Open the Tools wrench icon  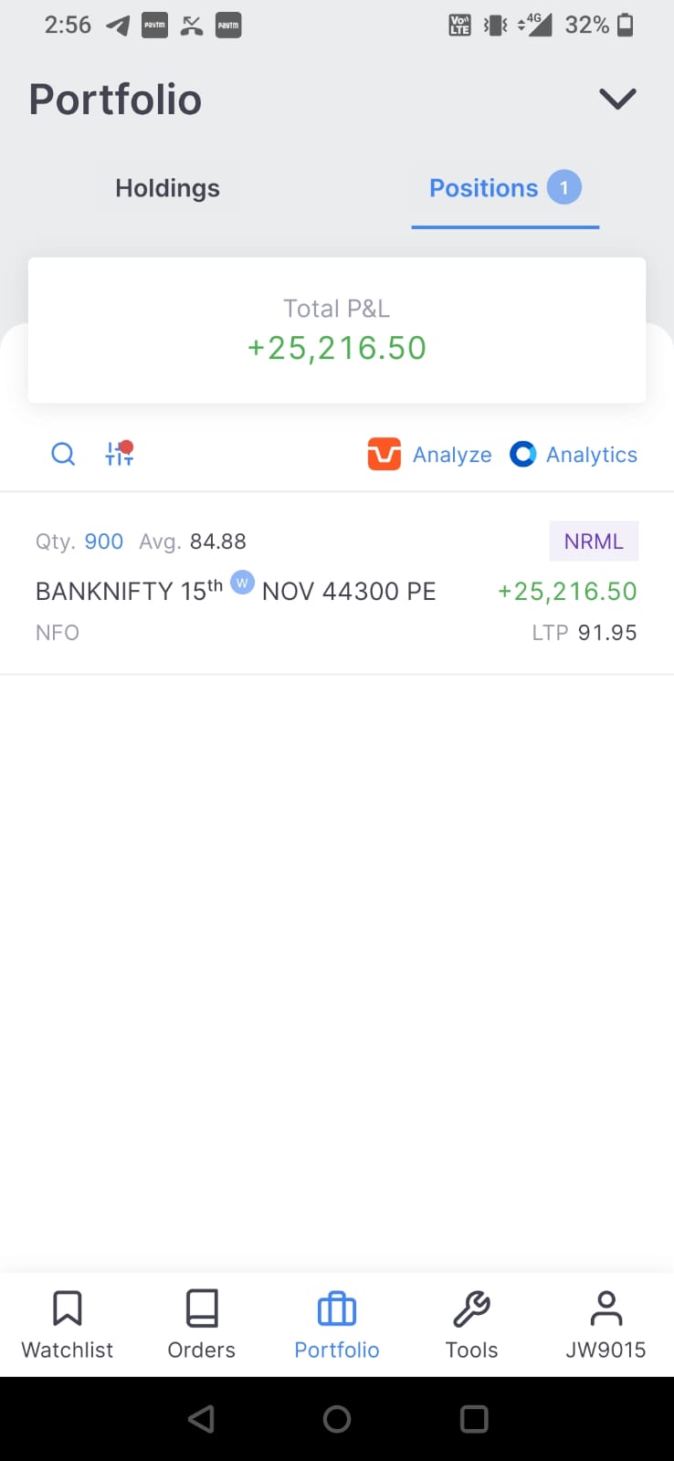point(471,1309)
